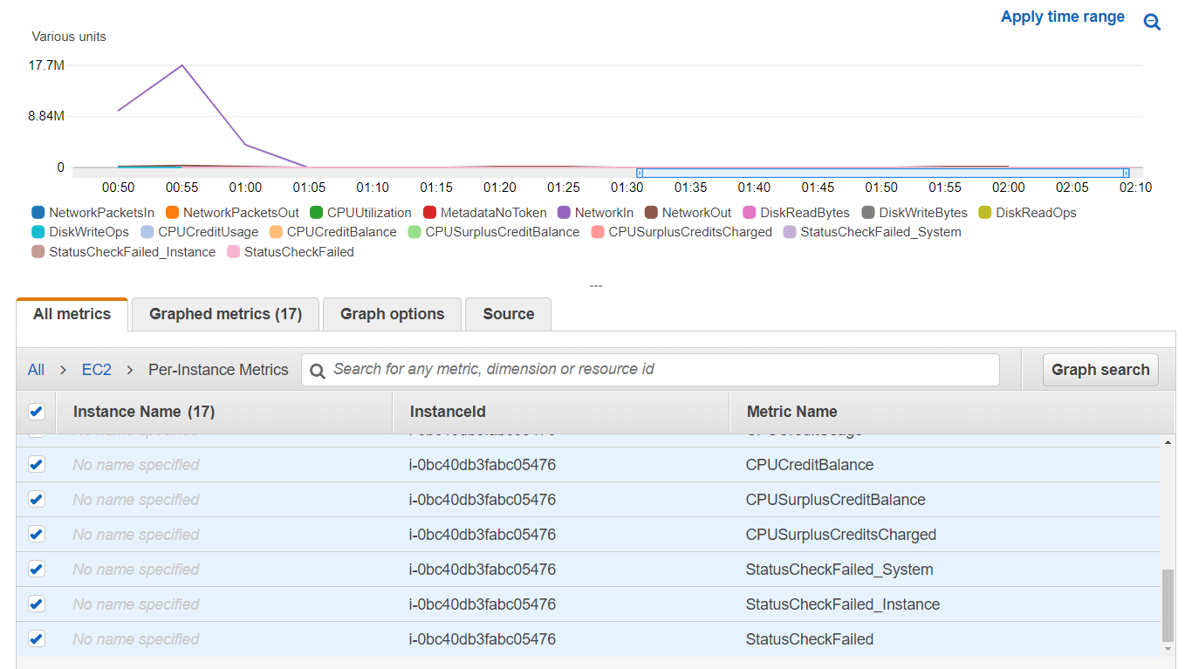Click the metrics table vertical scrollbar thumb
1185x669 pixels.
click(1168, 606)
